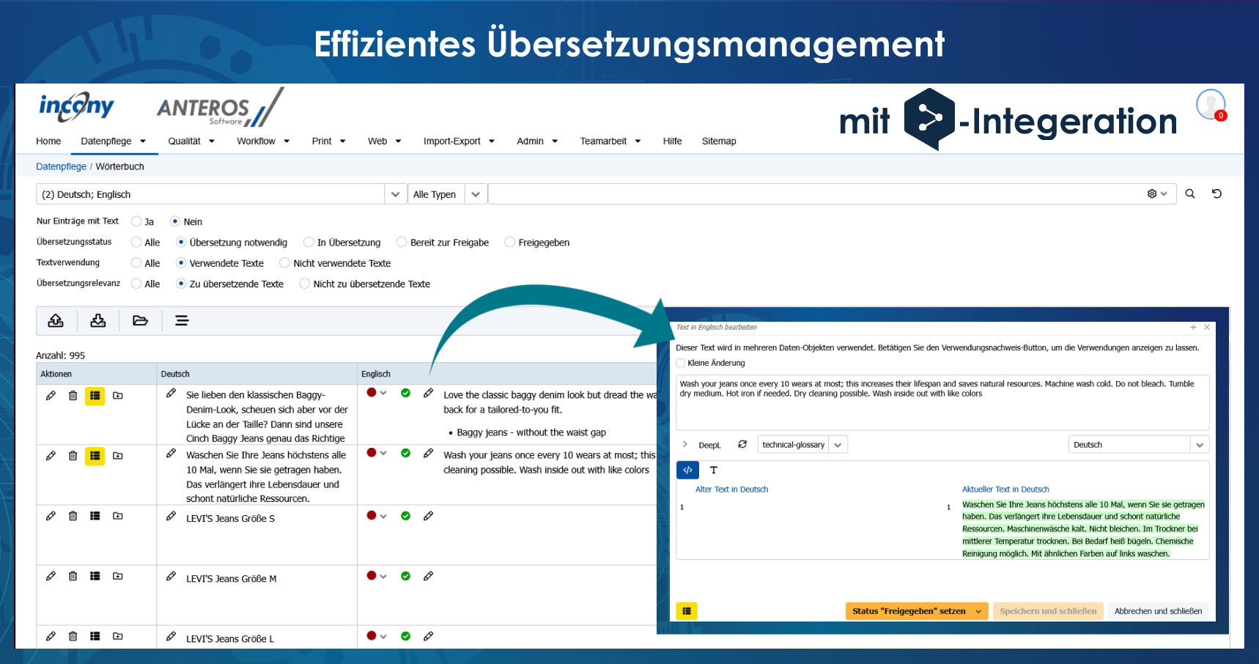The width and height of the screenshot is (1259, 664).
Task: Click the DeepL refresh translation icon
Action: [742, 445]
